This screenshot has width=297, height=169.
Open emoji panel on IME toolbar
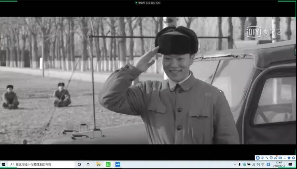tap(271, 158)
